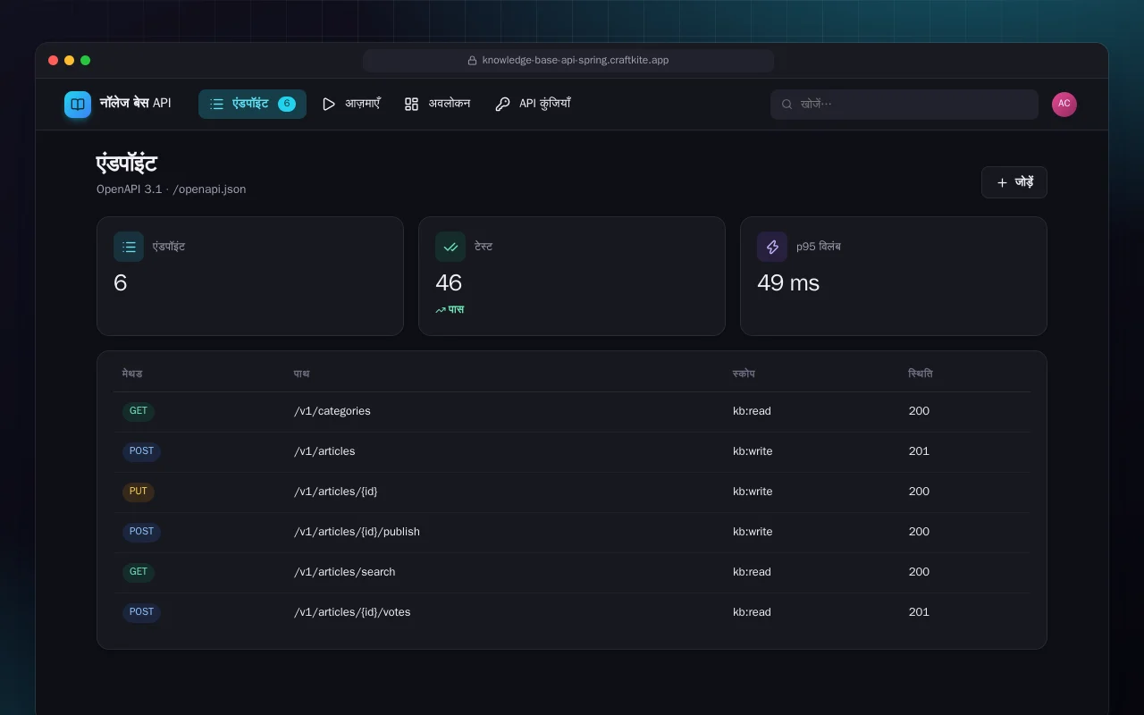Click the 6 count badge on एंडपॉइंट tab

tap(287, 104)
